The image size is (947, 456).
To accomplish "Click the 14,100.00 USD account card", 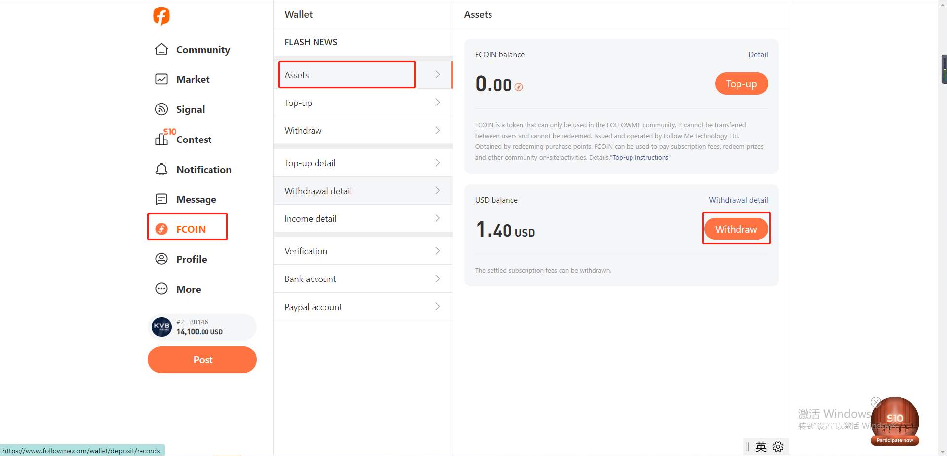I will (202, 327).
